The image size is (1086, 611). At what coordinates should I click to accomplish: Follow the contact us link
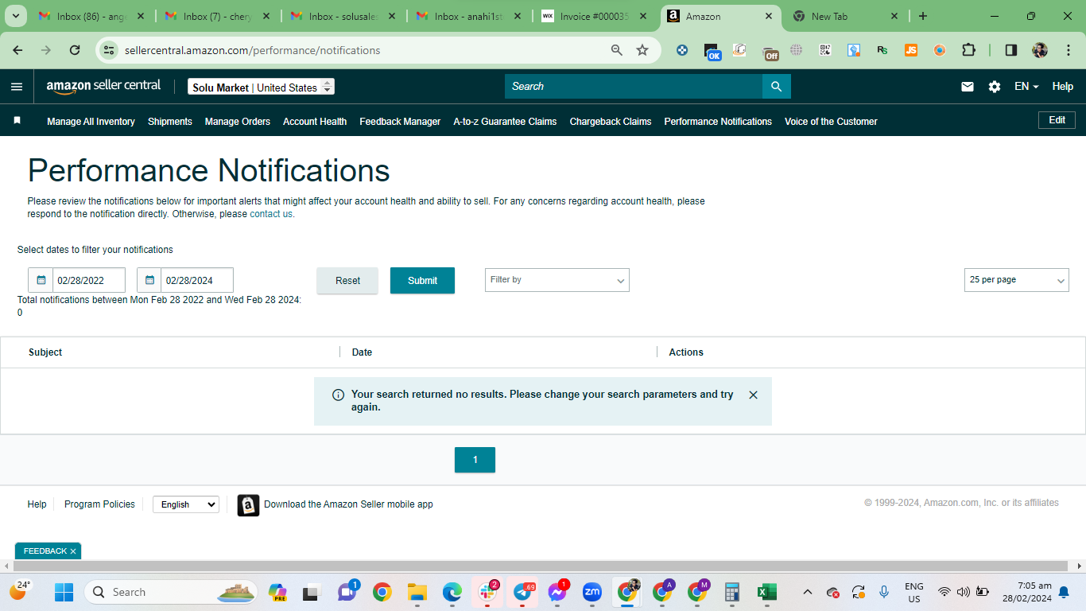pyautogui.click(x=271, y=214)
